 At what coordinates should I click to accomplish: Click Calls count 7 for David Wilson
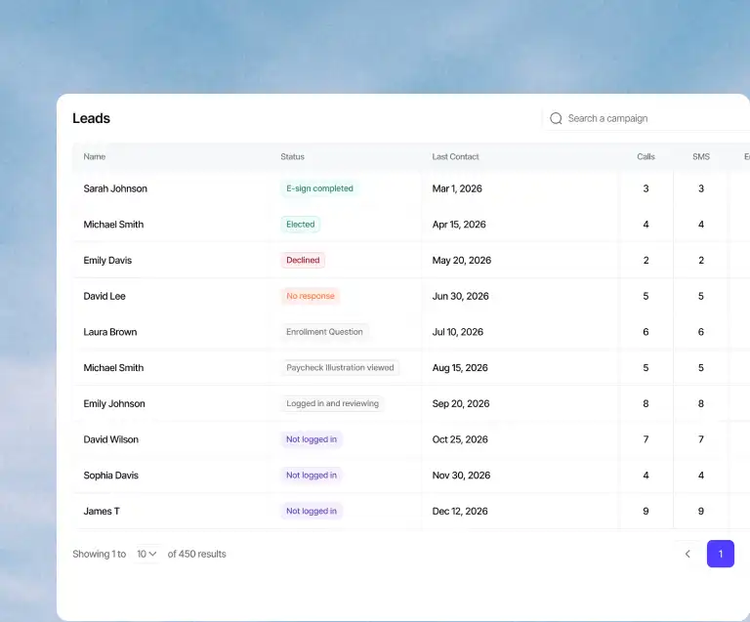point(646,439)
